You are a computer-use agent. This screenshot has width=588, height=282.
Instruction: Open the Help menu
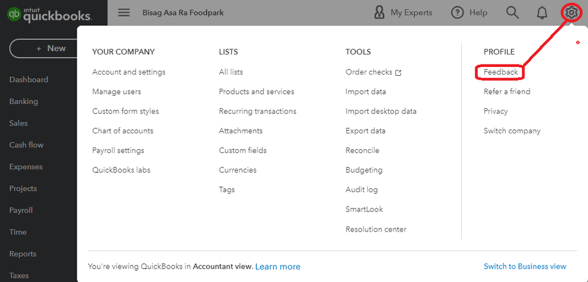(x=469, y=13)
